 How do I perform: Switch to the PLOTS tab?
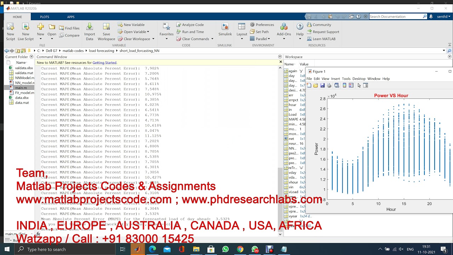[45, 17]
